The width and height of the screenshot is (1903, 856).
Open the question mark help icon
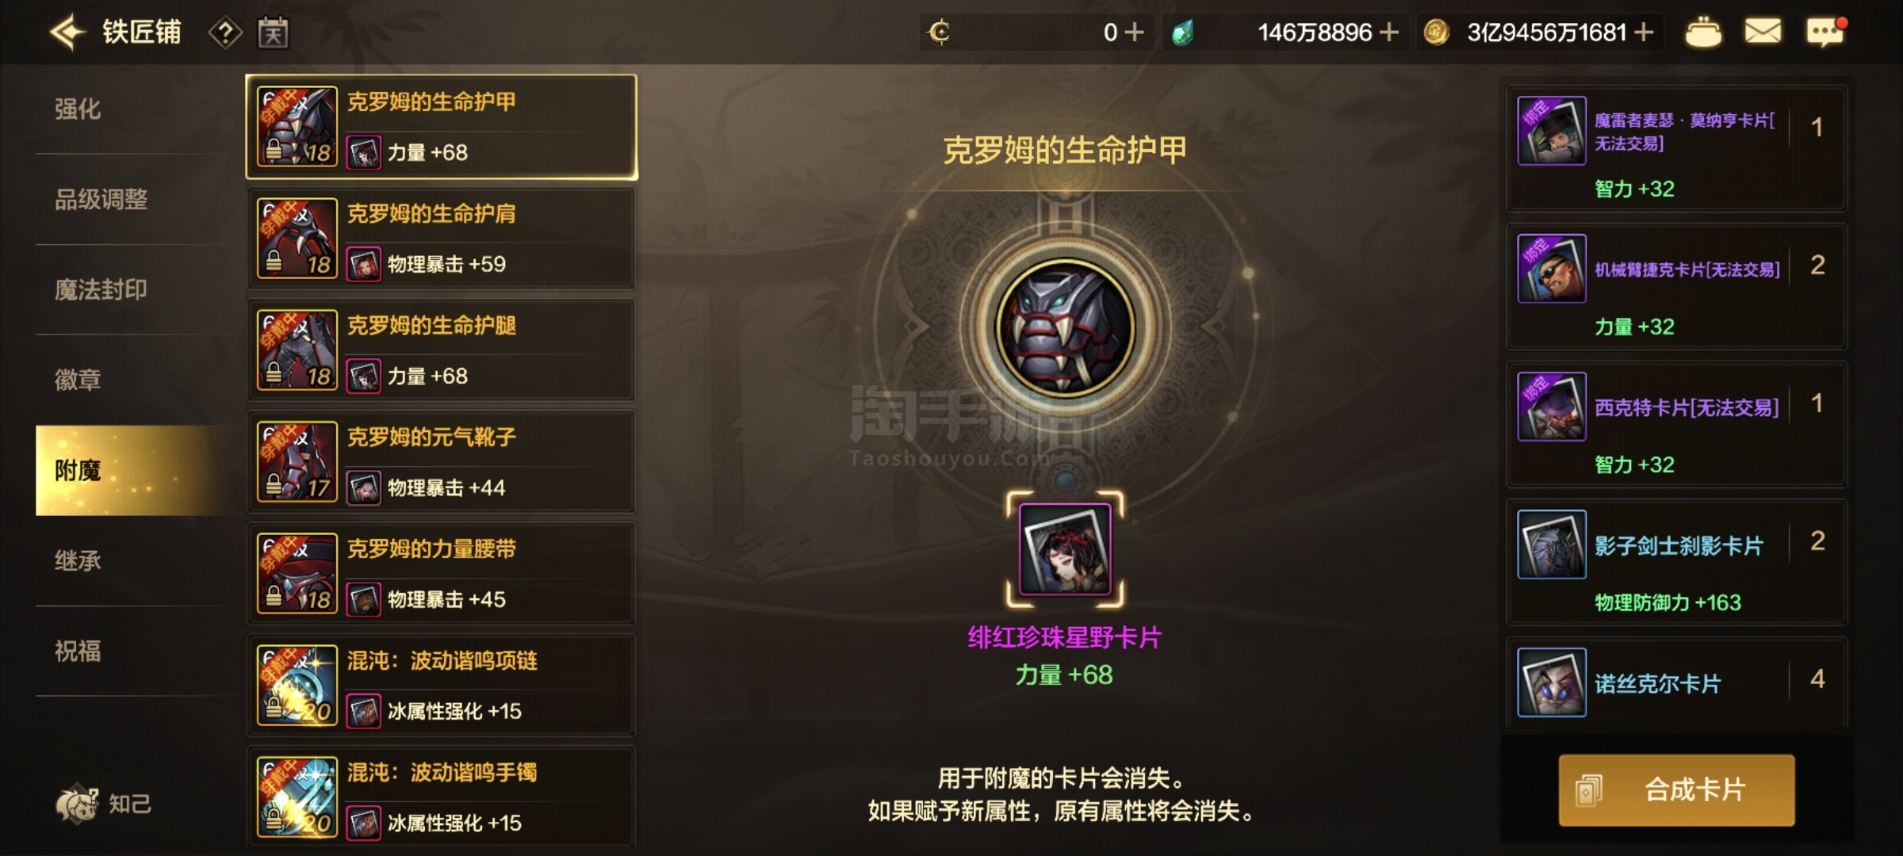click(x=225, y=32)
